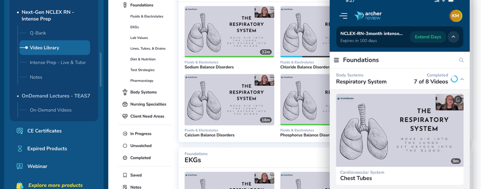Open Q-Bank from the sidebar

click(38, 33)
